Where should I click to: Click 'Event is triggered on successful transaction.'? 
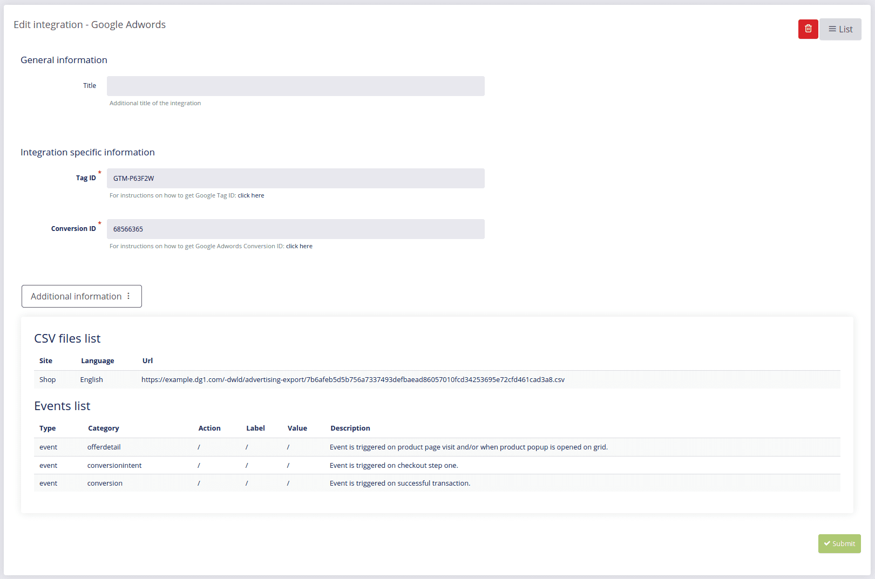(x=400, y=483)
